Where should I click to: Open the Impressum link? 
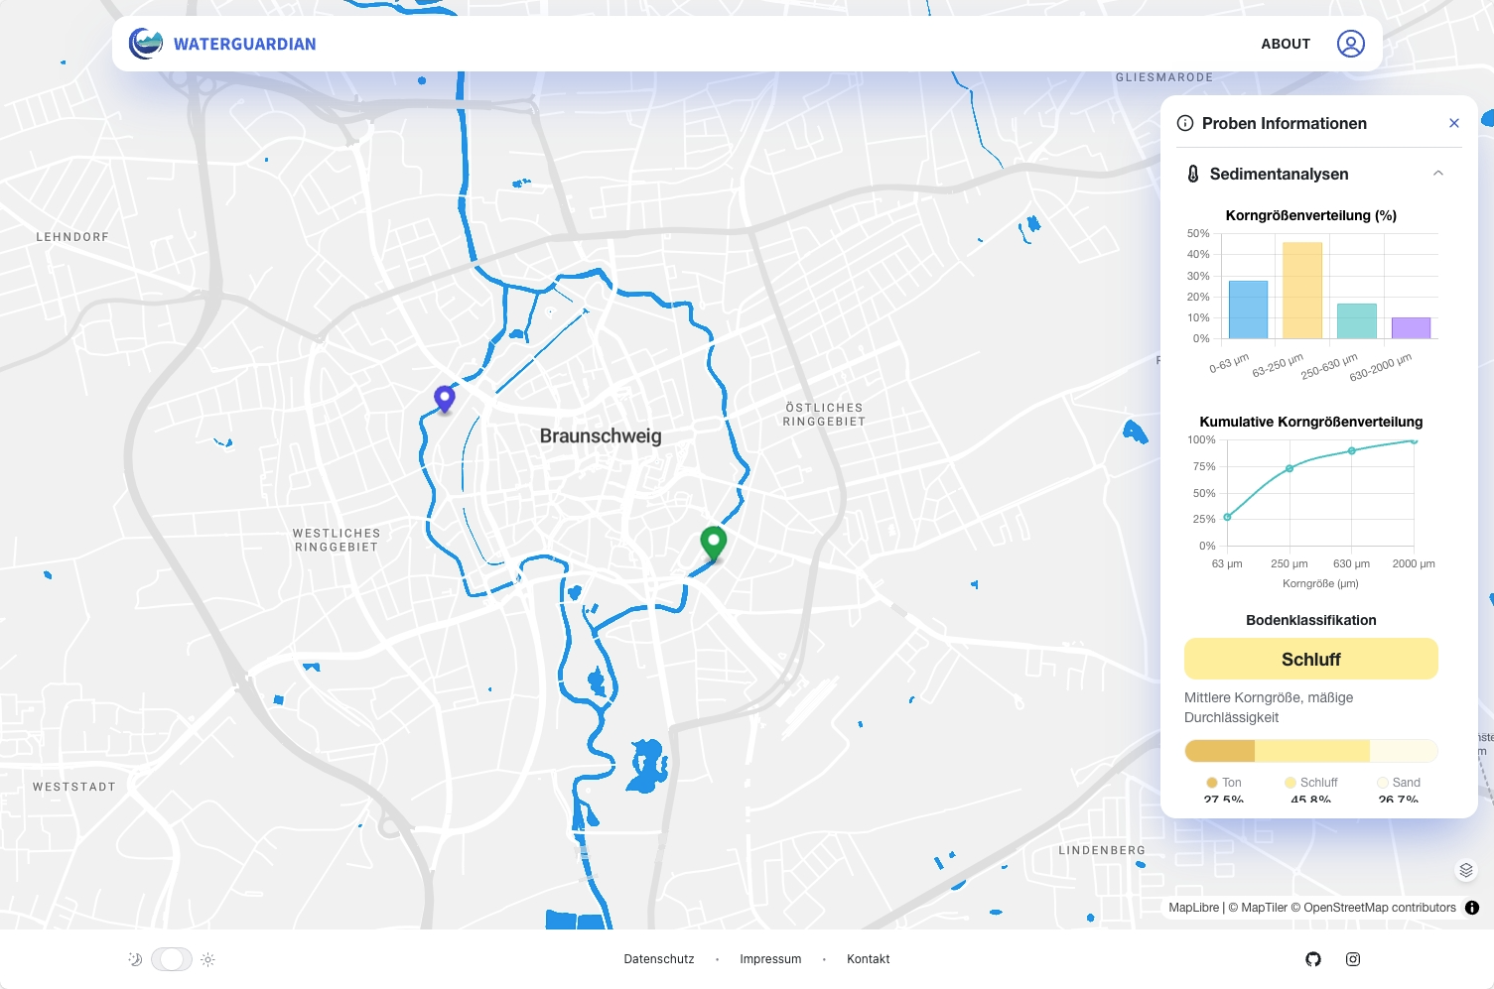click(x=770, y=959)
